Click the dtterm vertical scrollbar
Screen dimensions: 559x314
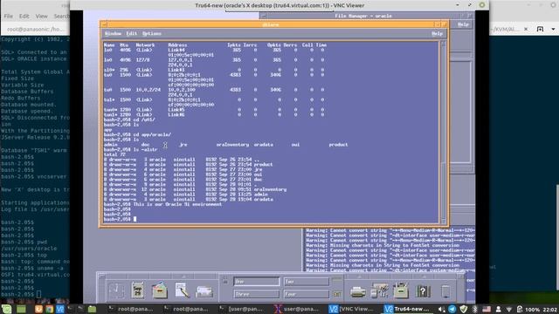tap(444, 132)
